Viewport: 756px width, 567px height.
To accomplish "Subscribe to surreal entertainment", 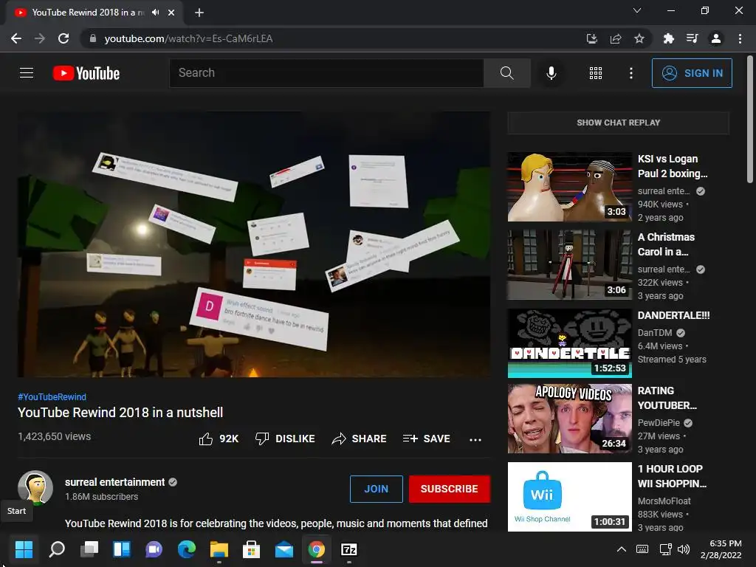I will pyautogui.click(x=450, y=489).
